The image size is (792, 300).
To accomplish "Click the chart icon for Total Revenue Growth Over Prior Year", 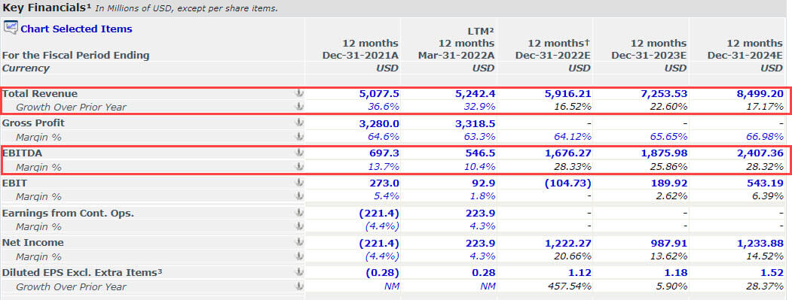I will pos(299,106).
